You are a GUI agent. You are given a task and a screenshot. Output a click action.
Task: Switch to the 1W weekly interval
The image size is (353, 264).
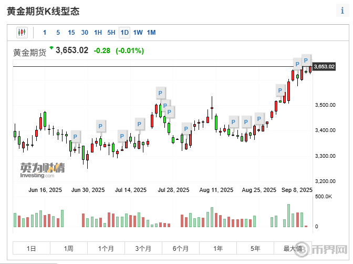(138, 33)
